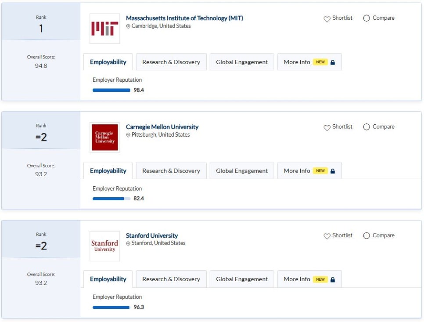Select the Compare radio button for Stanford University
This screenshot has height=322, width=424.
(x=367, y=236)
